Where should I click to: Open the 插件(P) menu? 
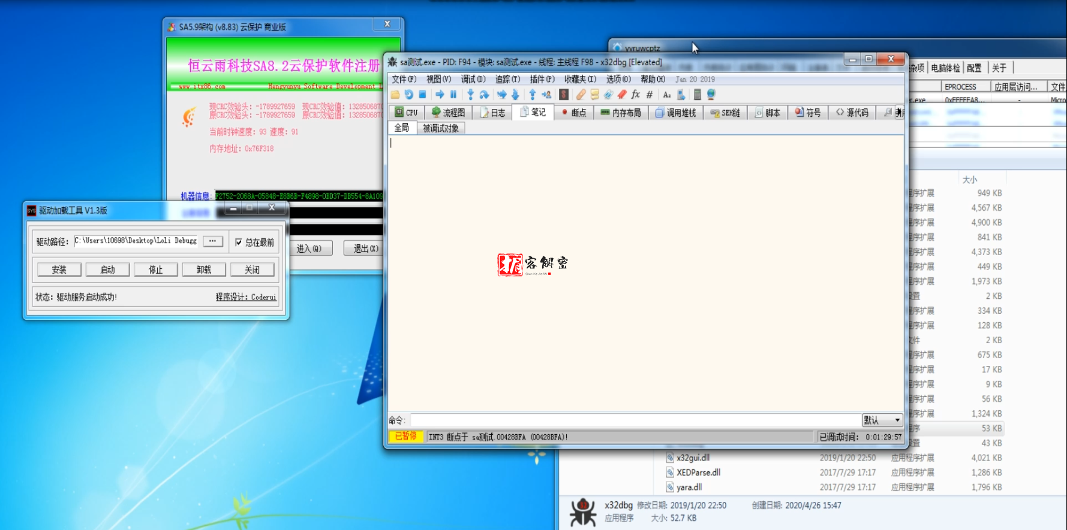(x=542, y=79)
